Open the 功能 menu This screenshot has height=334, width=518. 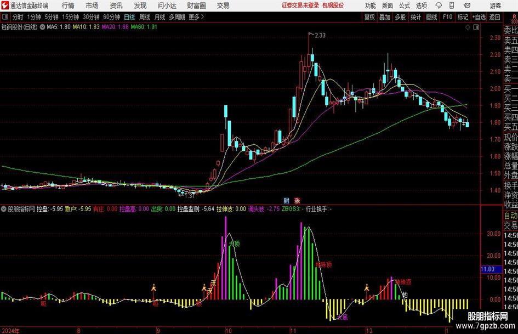point(371,5)
